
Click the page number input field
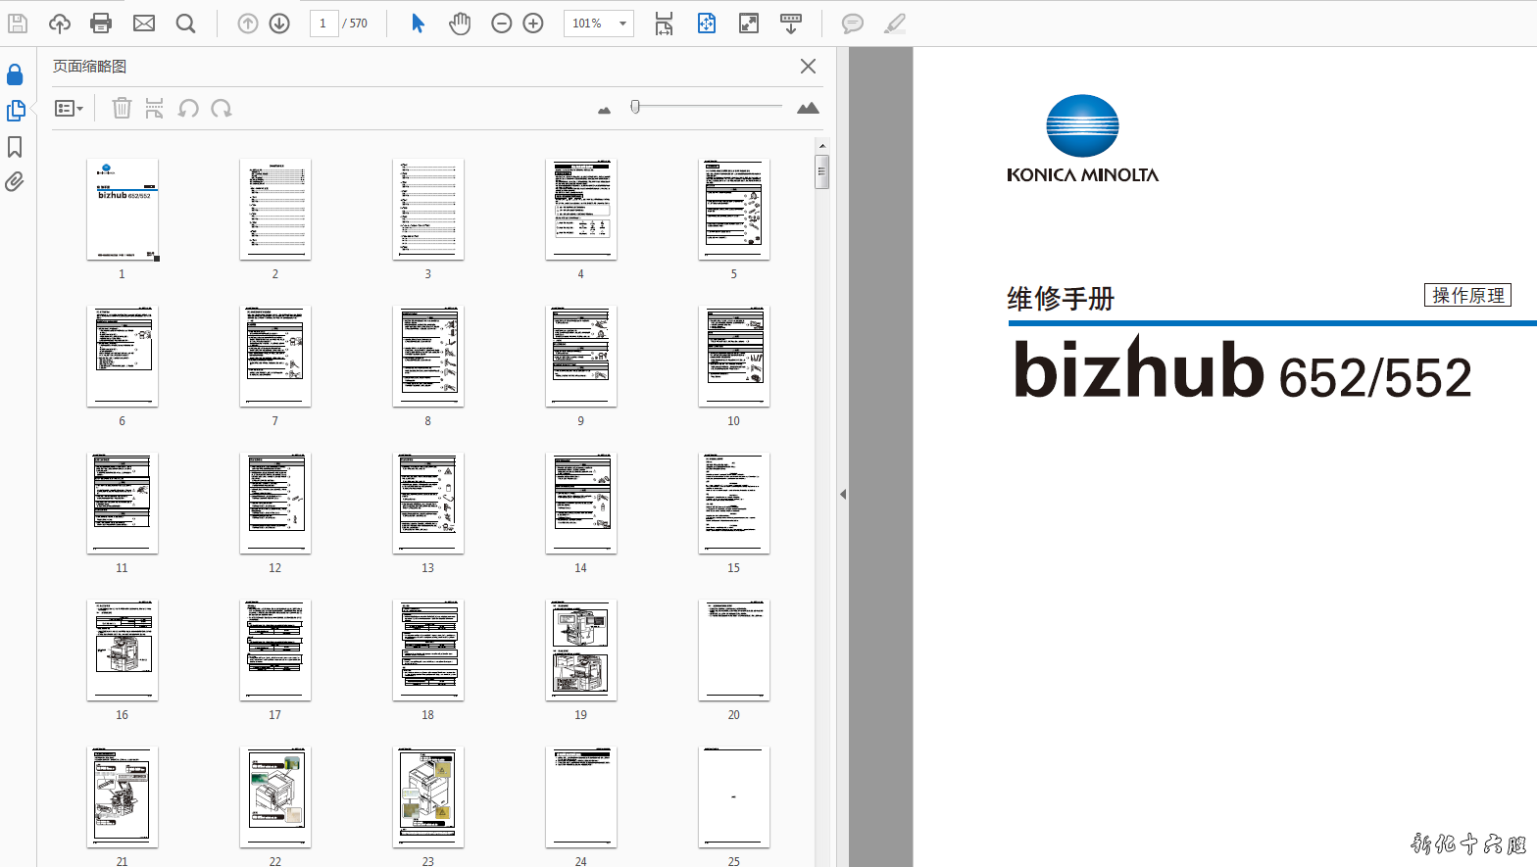click(x=323, y=24)
